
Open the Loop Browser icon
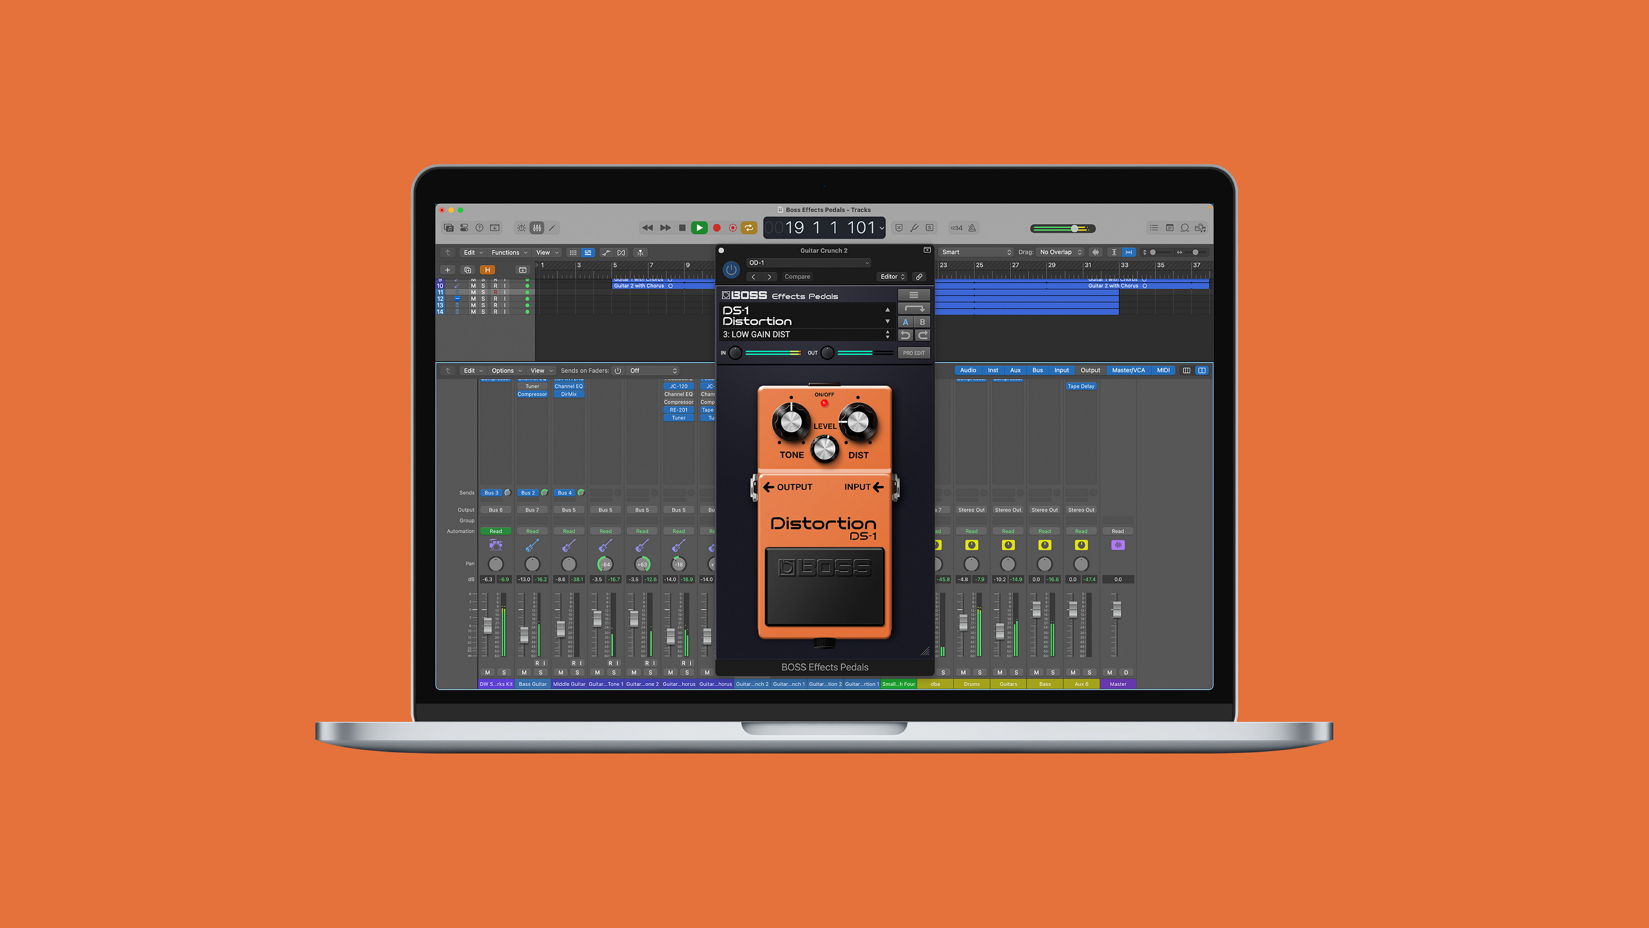click(x=1185, y=227)
